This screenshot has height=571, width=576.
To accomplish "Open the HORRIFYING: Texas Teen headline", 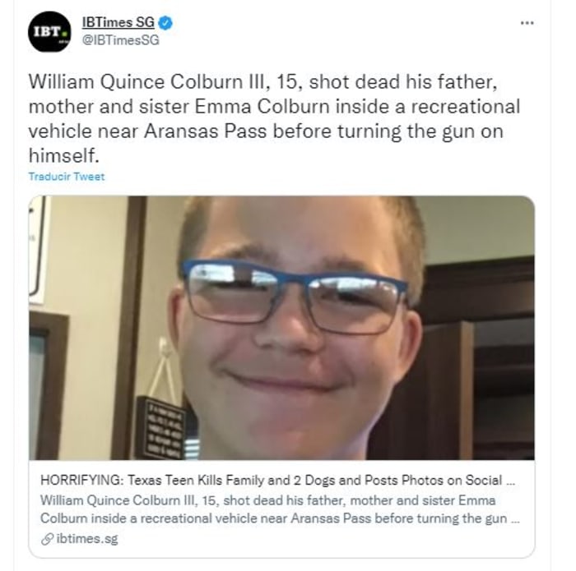I will [277, 480].
